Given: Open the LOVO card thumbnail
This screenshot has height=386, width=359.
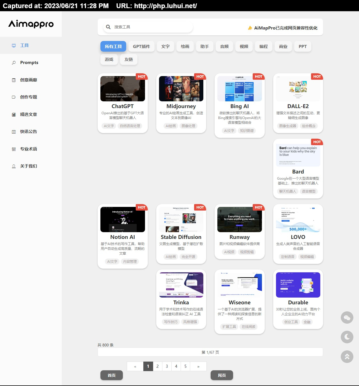Looking at the screenshot, I should (298, 220).
